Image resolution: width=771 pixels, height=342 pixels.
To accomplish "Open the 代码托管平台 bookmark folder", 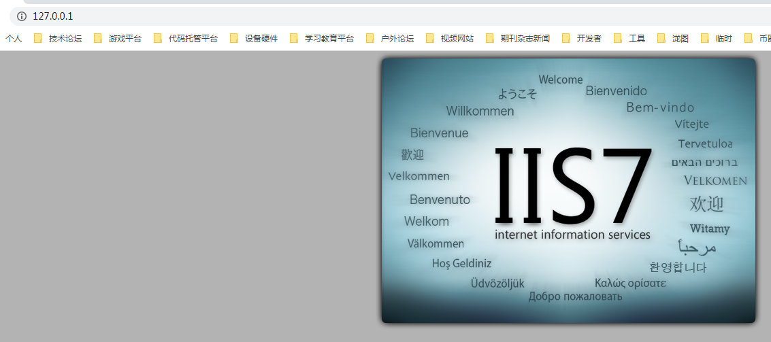I will (185, 38).
